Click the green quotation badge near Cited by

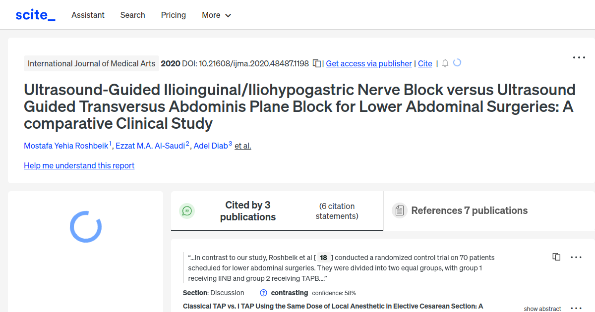(x=187, y=210)
